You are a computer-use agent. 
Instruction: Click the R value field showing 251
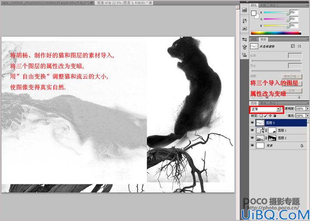294,12
